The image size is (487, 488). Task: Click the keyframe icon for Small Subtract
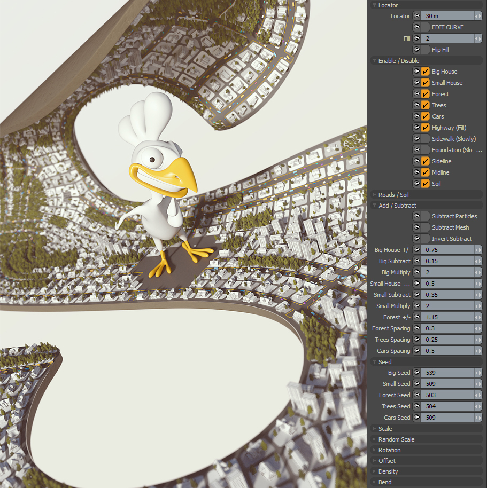coord(416,295)
